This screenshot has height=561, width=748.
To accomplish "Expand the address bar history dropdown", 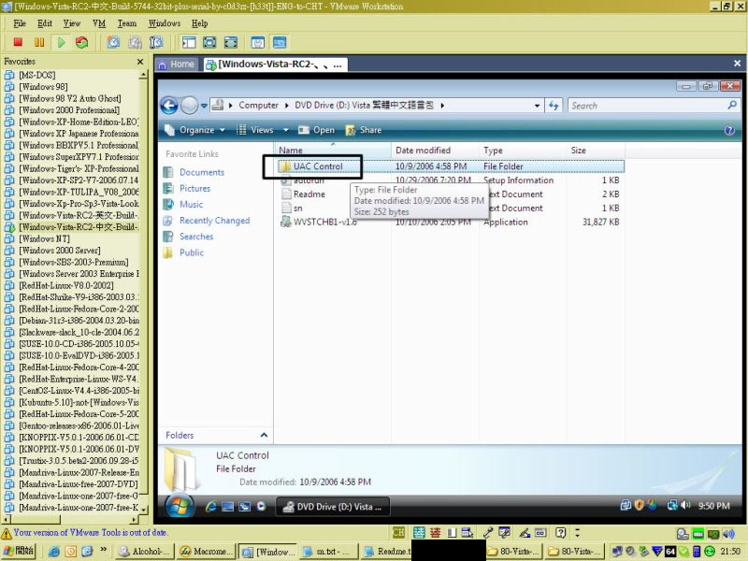I will point(537,106).
